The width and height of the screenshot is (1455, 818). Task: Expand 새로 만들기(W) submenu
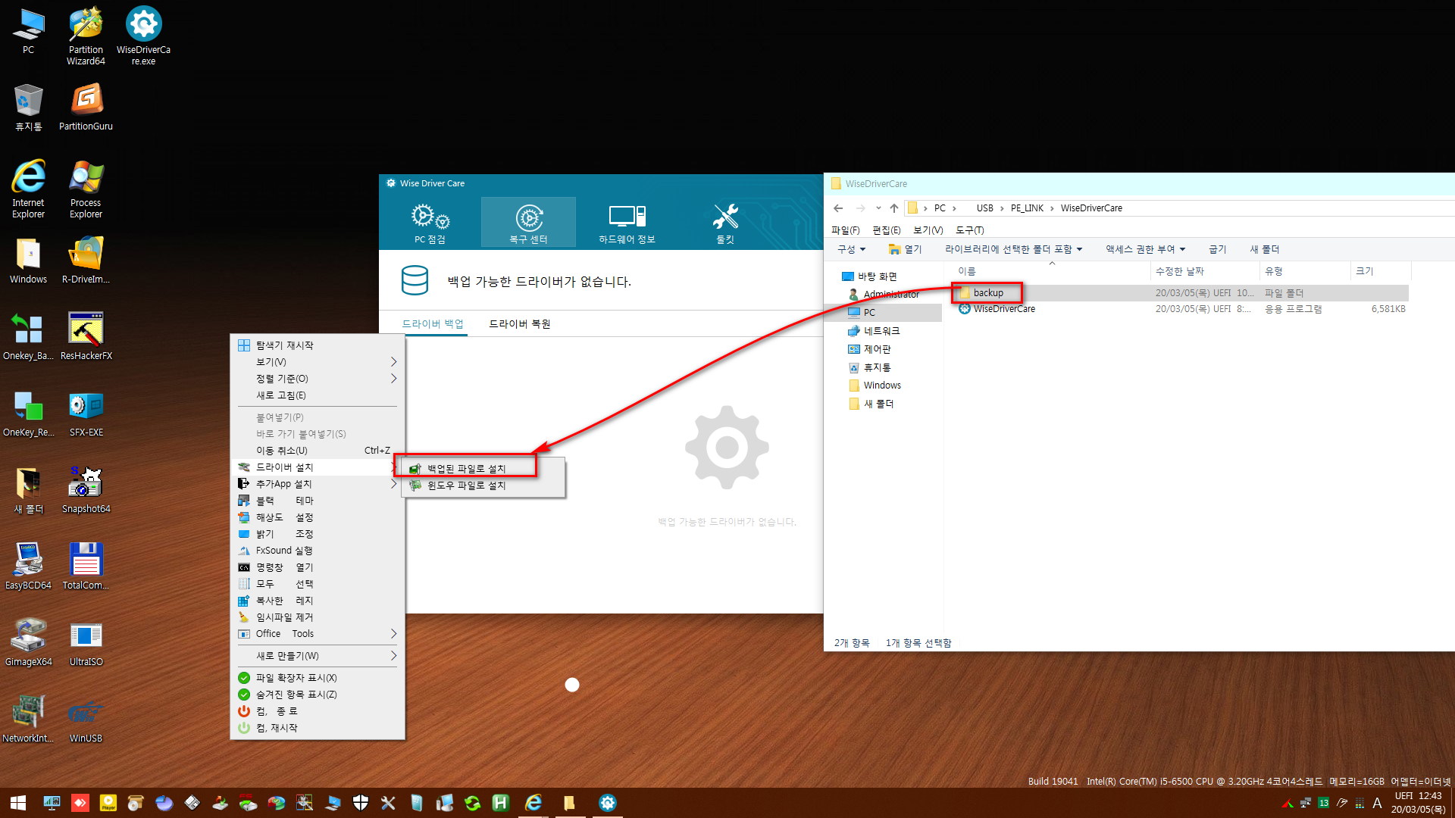pyautogui.click(x=317, y=656)
